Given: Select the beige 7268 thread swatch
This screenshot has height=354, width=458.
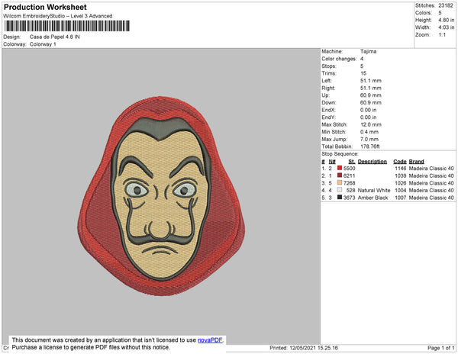Looking at the screenshot, I should [x=340, y=182].
